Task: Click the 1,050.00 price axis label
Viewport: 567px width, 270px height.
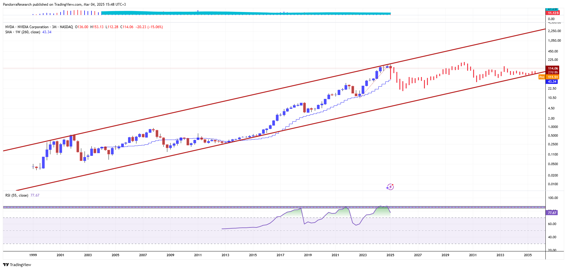Action: [554, 40]
